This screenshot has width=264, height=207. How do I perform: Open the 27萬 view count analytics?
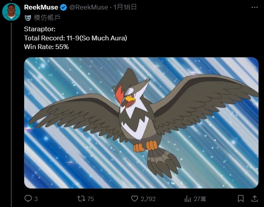pyautogui.click(x=200, y=199)
